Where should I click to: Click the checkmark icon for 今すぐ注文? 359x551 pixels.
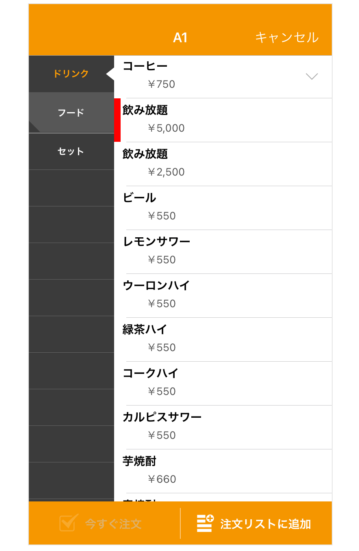click(x=69, y=523)
